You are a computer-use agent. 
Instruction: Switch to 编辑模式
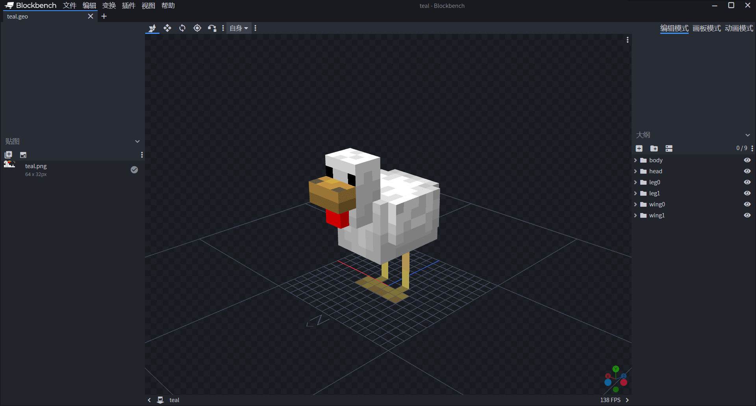coord(674,28)
